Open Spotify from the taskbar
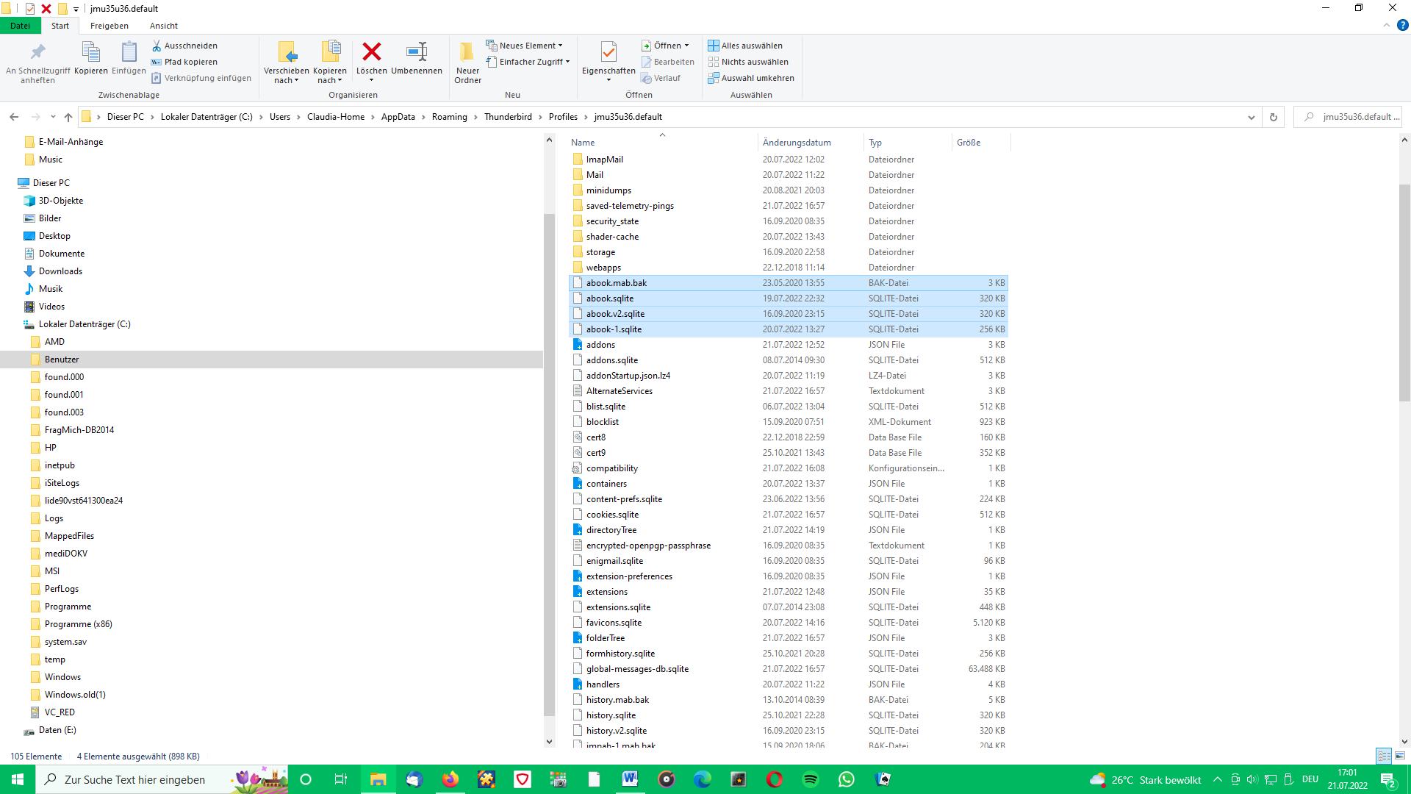 pyautogui.click(x=811, y=779)
